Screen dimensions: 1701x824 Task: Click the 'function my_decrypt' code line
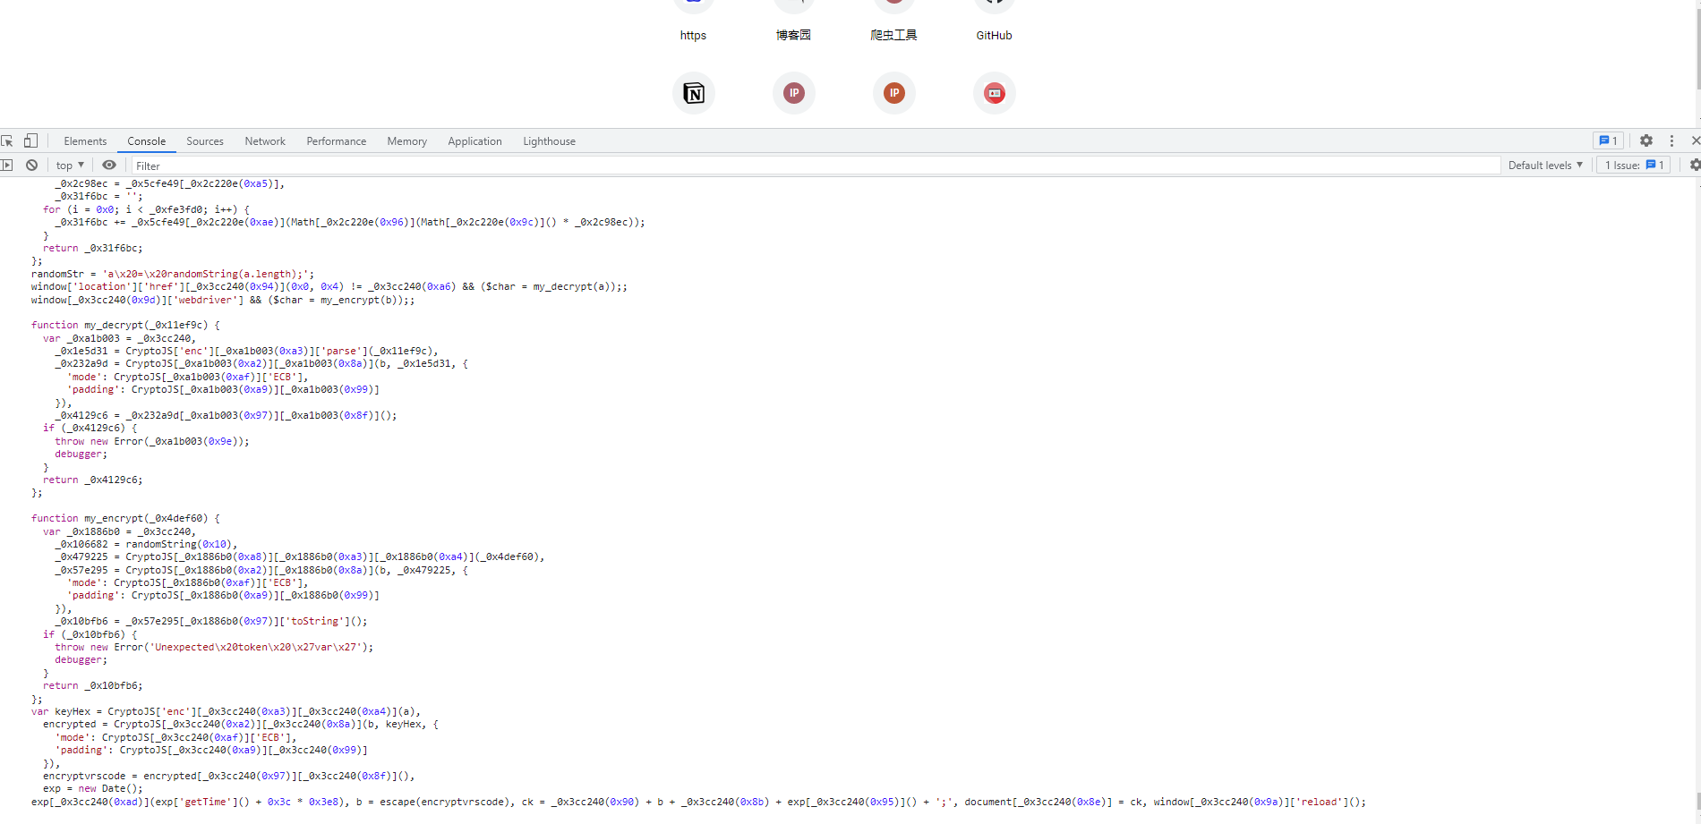coord(125,326)
